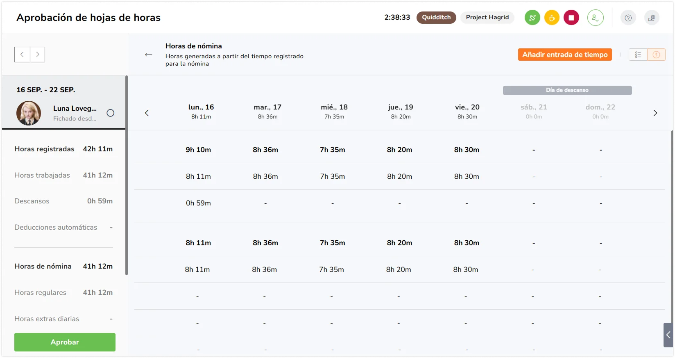Go to next week period arrow
The height and width of the screenshot is (358, 675).
click(x=37, y=55)
